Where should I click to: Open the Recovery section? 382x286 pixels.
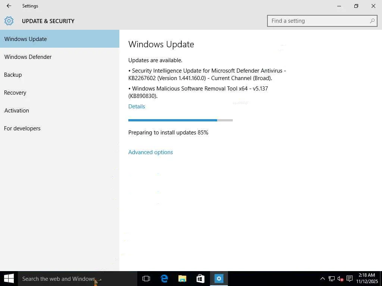tap(60, 93)
